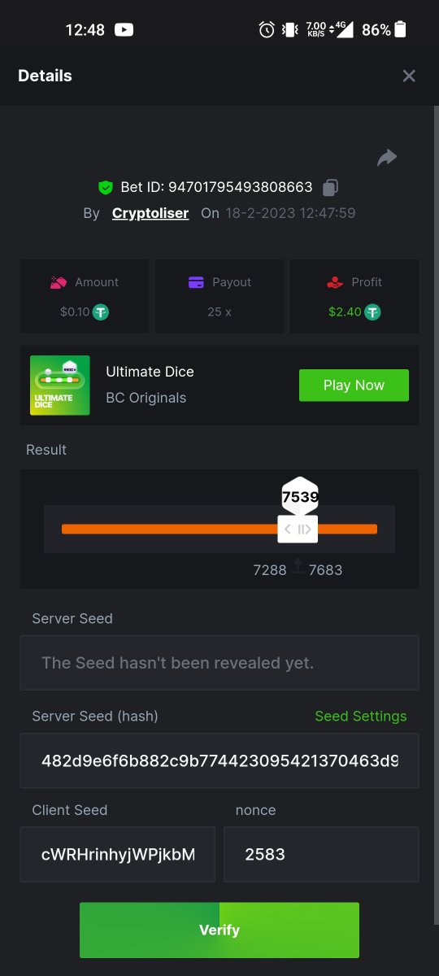Open YouTube notification icon in status bar

(x=124, y=30)
